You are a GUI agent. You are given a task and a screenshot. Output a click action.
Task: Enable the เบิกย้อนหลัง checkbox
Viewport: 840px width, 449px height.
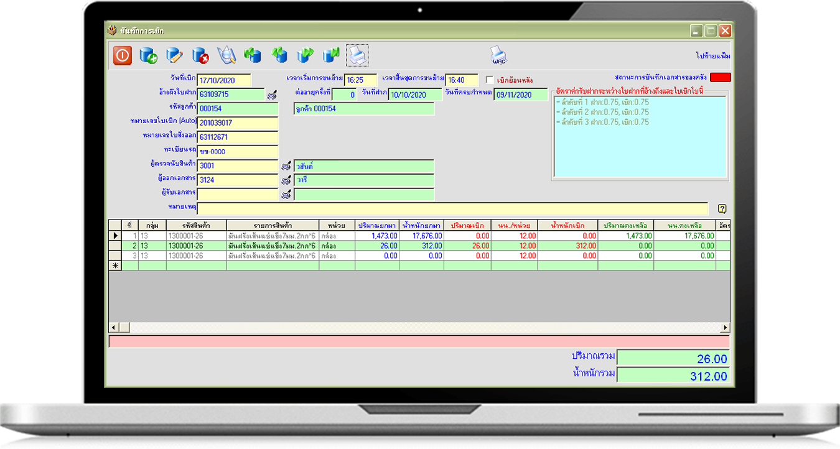click(x=490, y=80)
